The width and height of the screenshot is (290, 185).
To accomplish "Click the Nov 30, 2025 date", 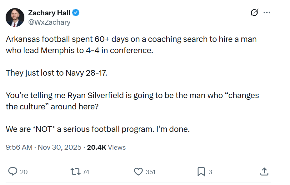I will (59, 147).
